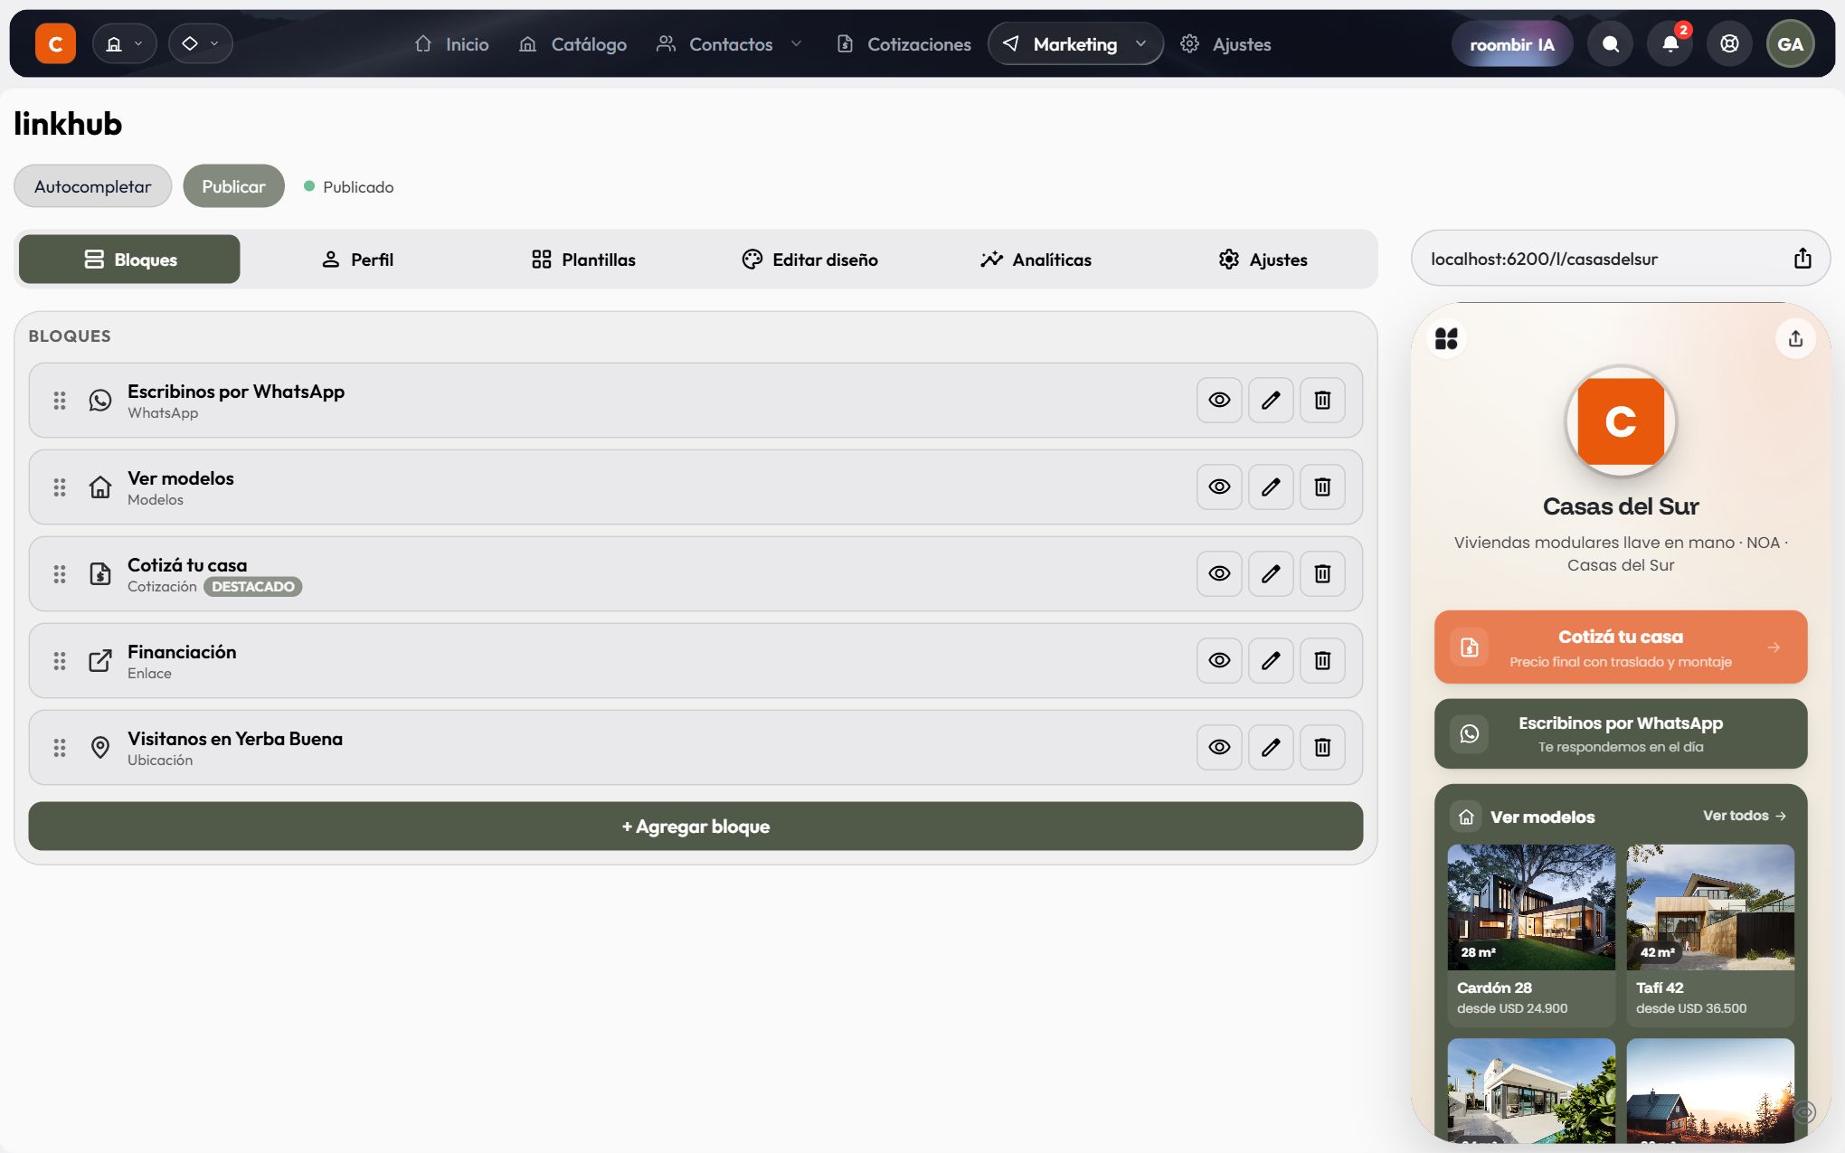The width and height of the screenshot is (1845, 1153).
Task: Open the Plantillas tab
Action: 583,260
